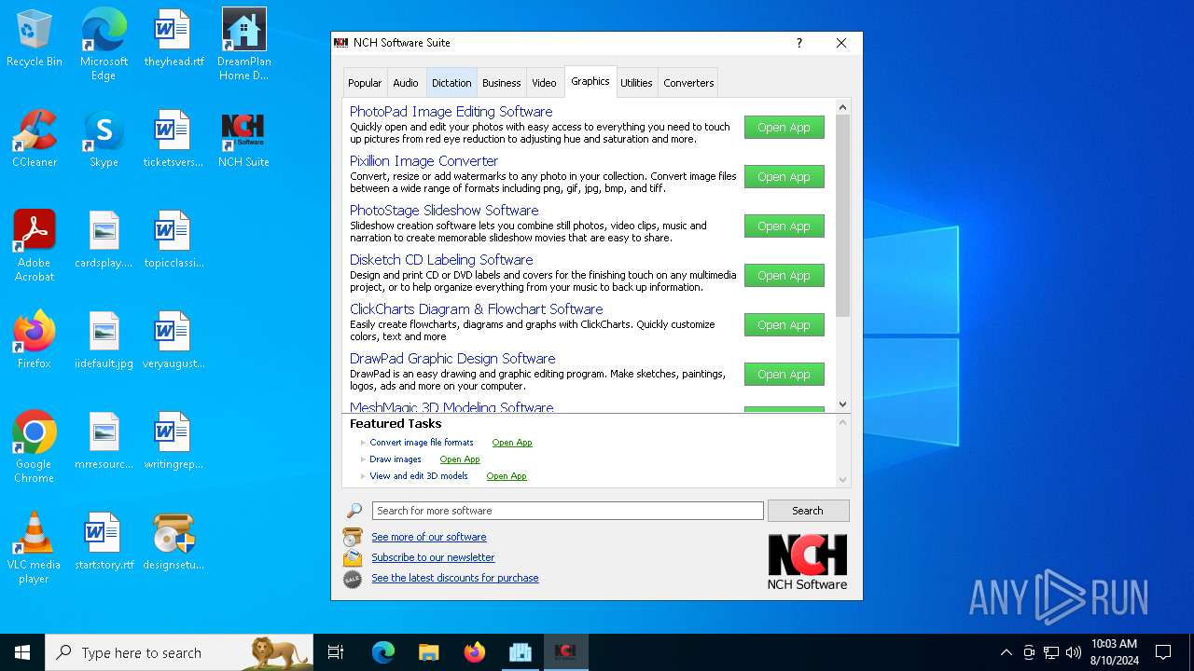Switch to the Audio tab
This screenshot has height=671, width=1194.
pos(406,83)
